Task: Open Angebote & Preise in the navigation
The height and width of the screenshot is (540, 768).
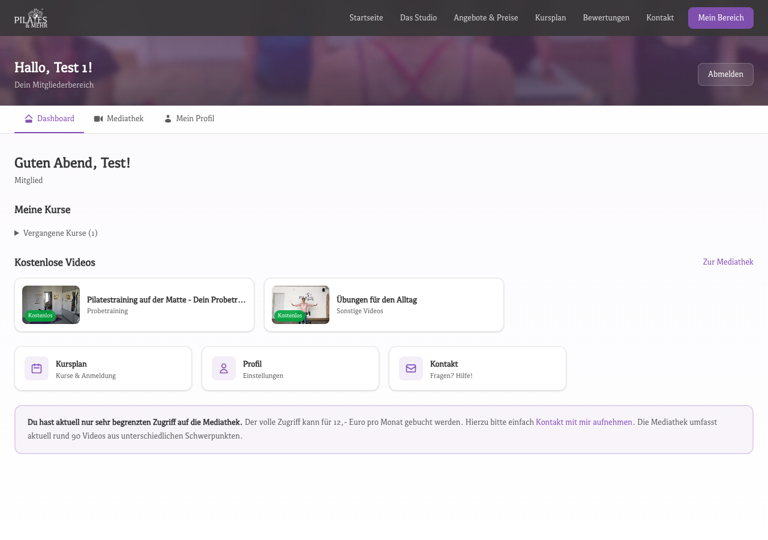Action: coord(486,17)
